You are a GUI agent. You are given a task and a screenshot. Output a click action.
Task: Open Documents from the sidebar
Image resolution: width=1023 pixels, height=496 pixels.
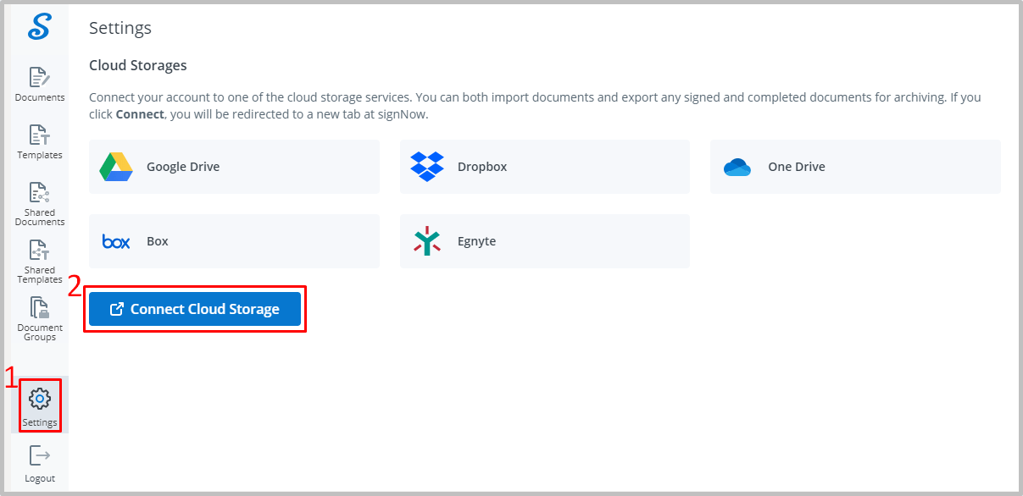(40, 84)
